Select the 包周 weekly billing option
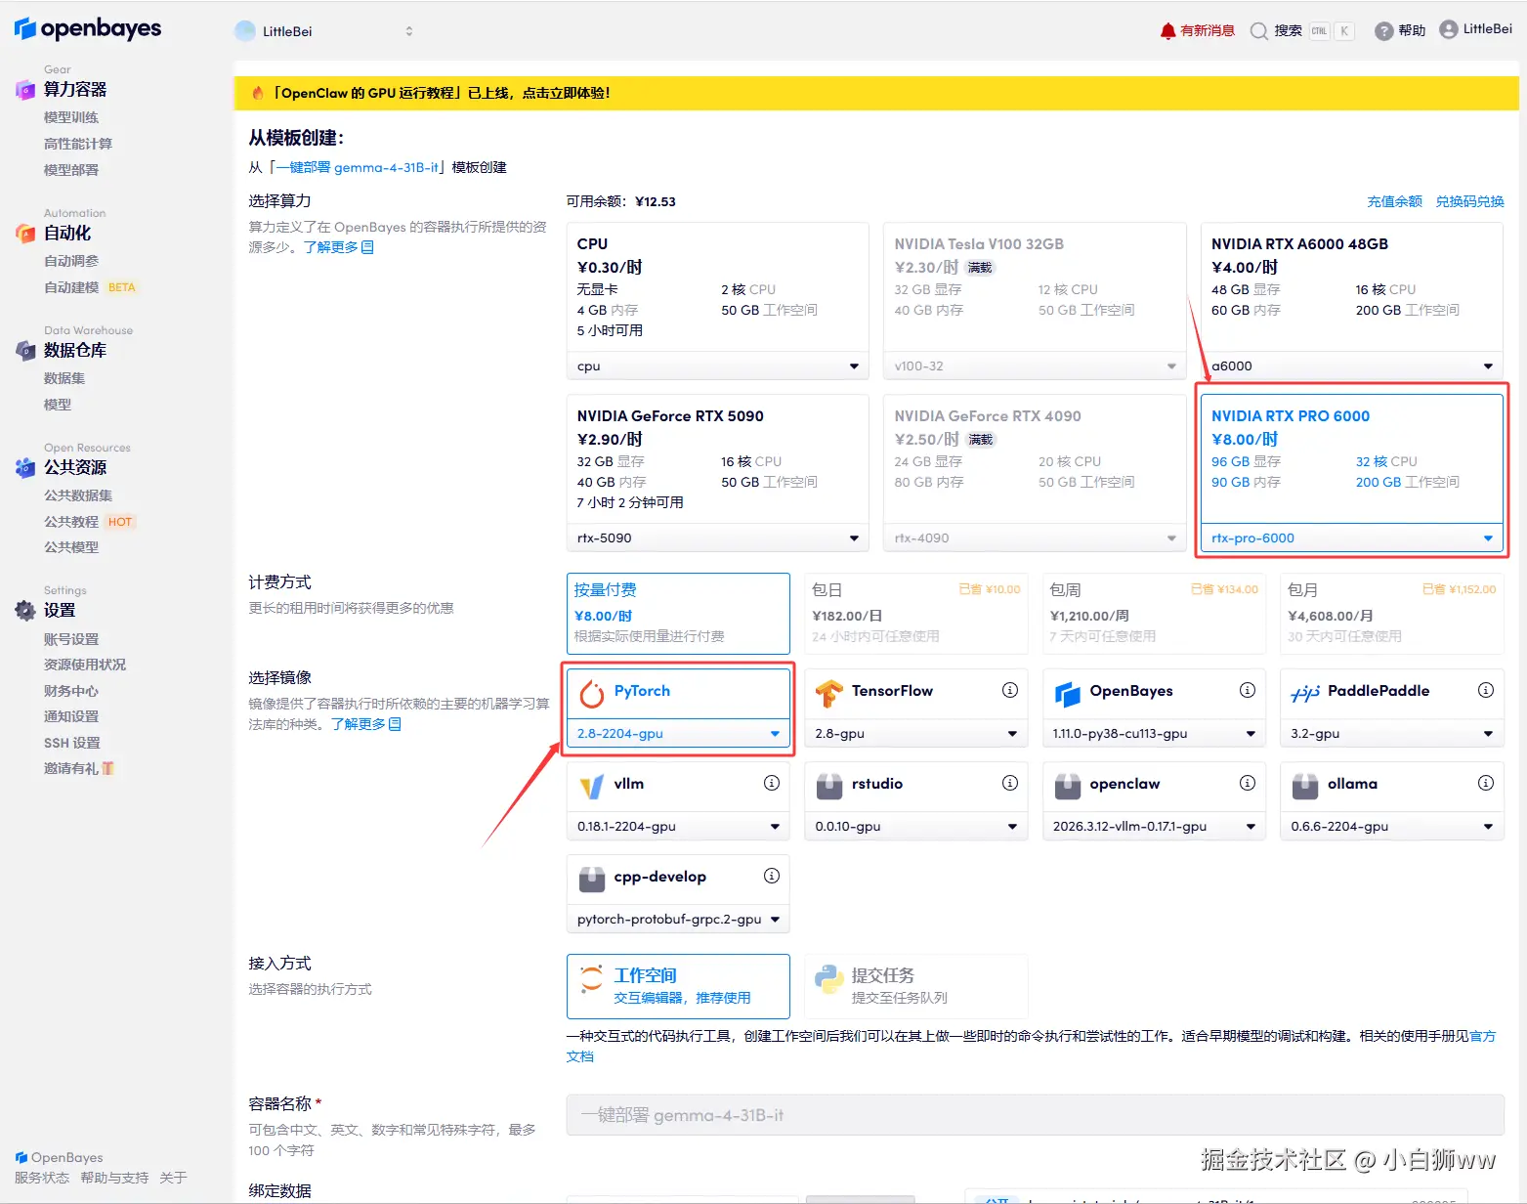The height and width of the screenshot is (1204, 1527). click(x=1154, y=614)
